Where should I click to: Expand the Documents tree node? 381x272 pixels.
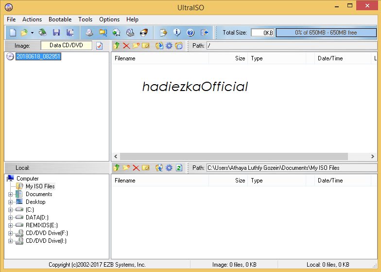point(10,195)
